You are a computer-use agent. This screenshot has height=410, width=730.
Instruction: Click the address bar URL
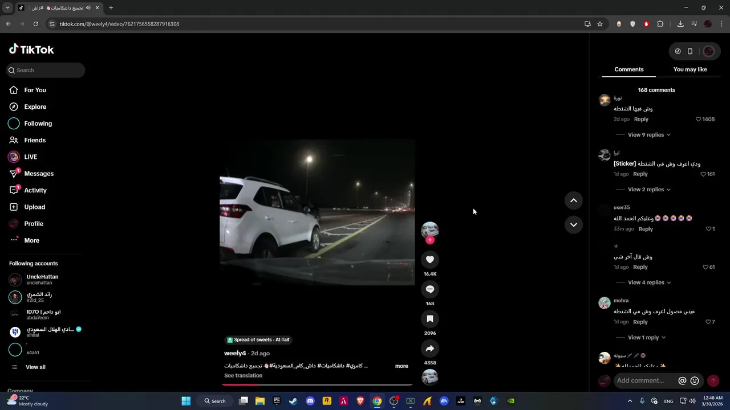(119, 24)
